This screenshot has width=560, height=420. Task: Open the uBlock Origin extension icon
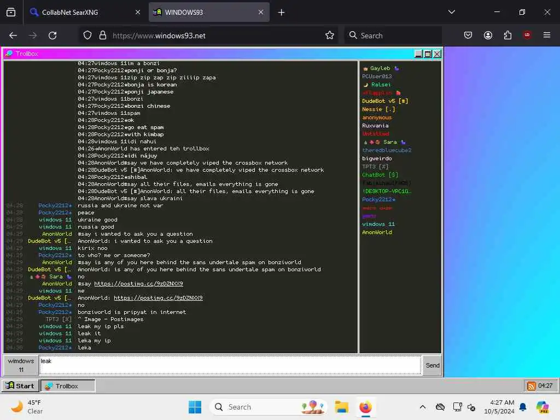(527, 35)
